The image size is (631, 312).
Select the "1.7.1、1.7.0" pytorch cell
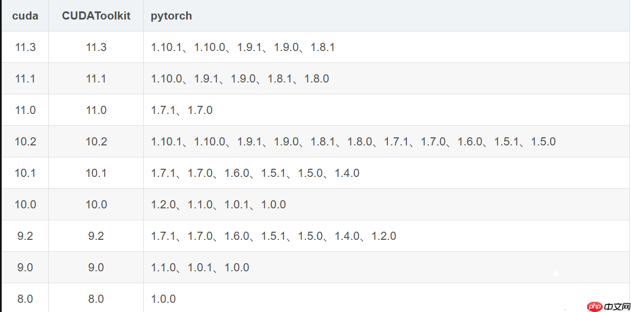pyautogui.click(x=182, y=110)
